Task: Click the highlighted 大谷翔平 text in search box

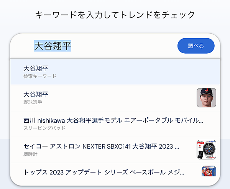Action: coord(53,46)
